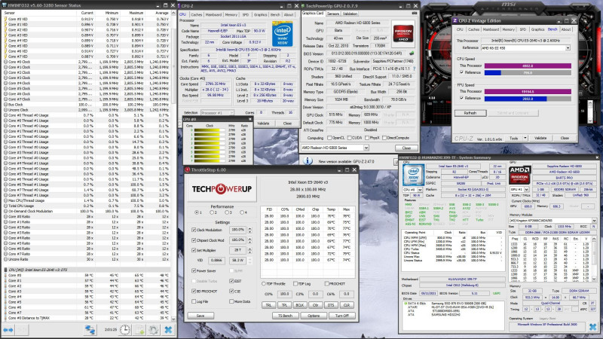This screenshot has width=603, height=339.
Task: Click Close button in GPU-Z window
Action: [x=406, y=148]
